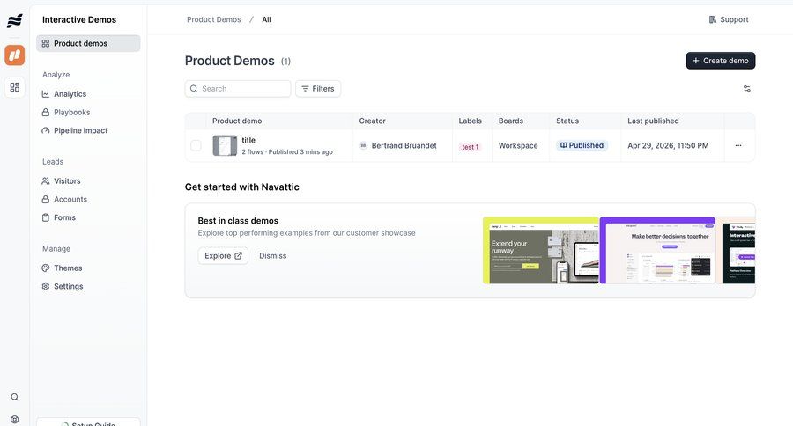Open the grid apps icon in the left rail

pos(15,87)
